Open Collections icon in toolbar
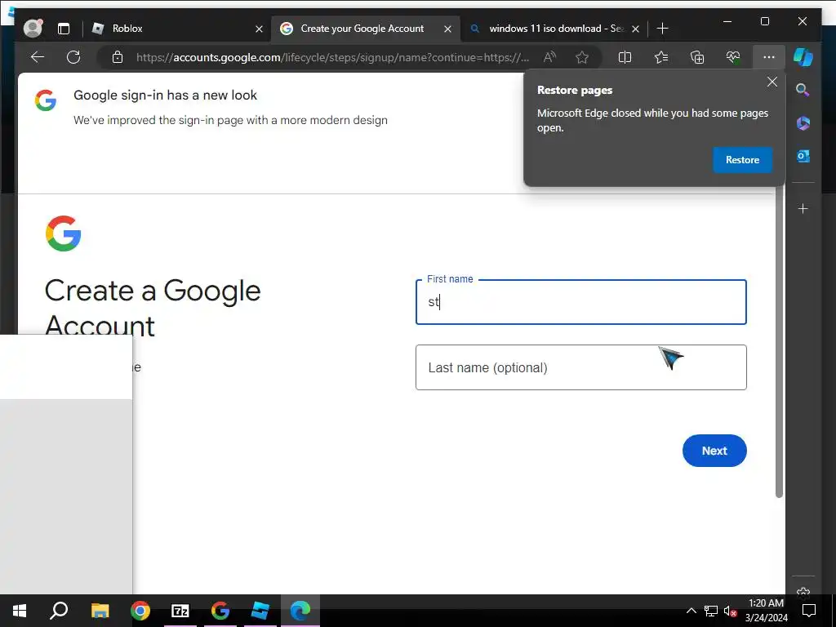The width and height of the screenshot is (836, 627). pos(697,57)
